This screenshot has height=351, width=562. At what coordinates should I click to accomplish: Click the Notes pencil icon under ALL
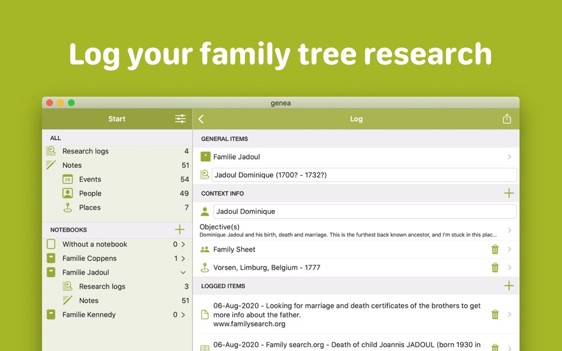pyautogui.click(x=51, y=165)
